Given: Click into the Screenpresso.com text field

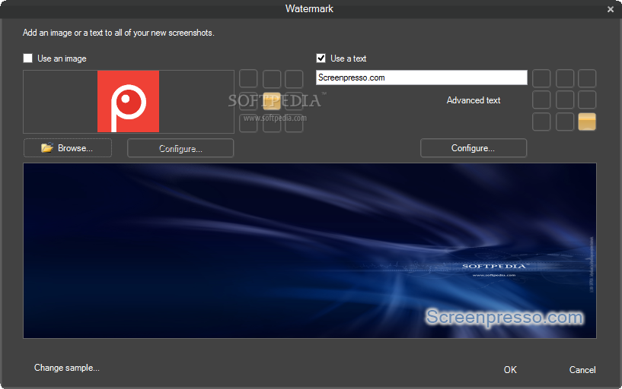Looking at the screenshot, I should pyautogui.click(x=422, y=77).
